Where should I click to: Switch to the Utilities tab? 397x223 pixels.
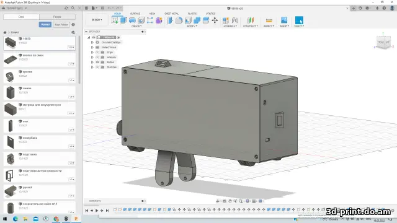(210, 14)
